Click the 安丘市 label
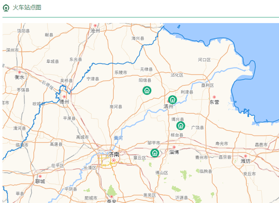Image resolution: width=279 pixels, height=203 pixels. 250,174
